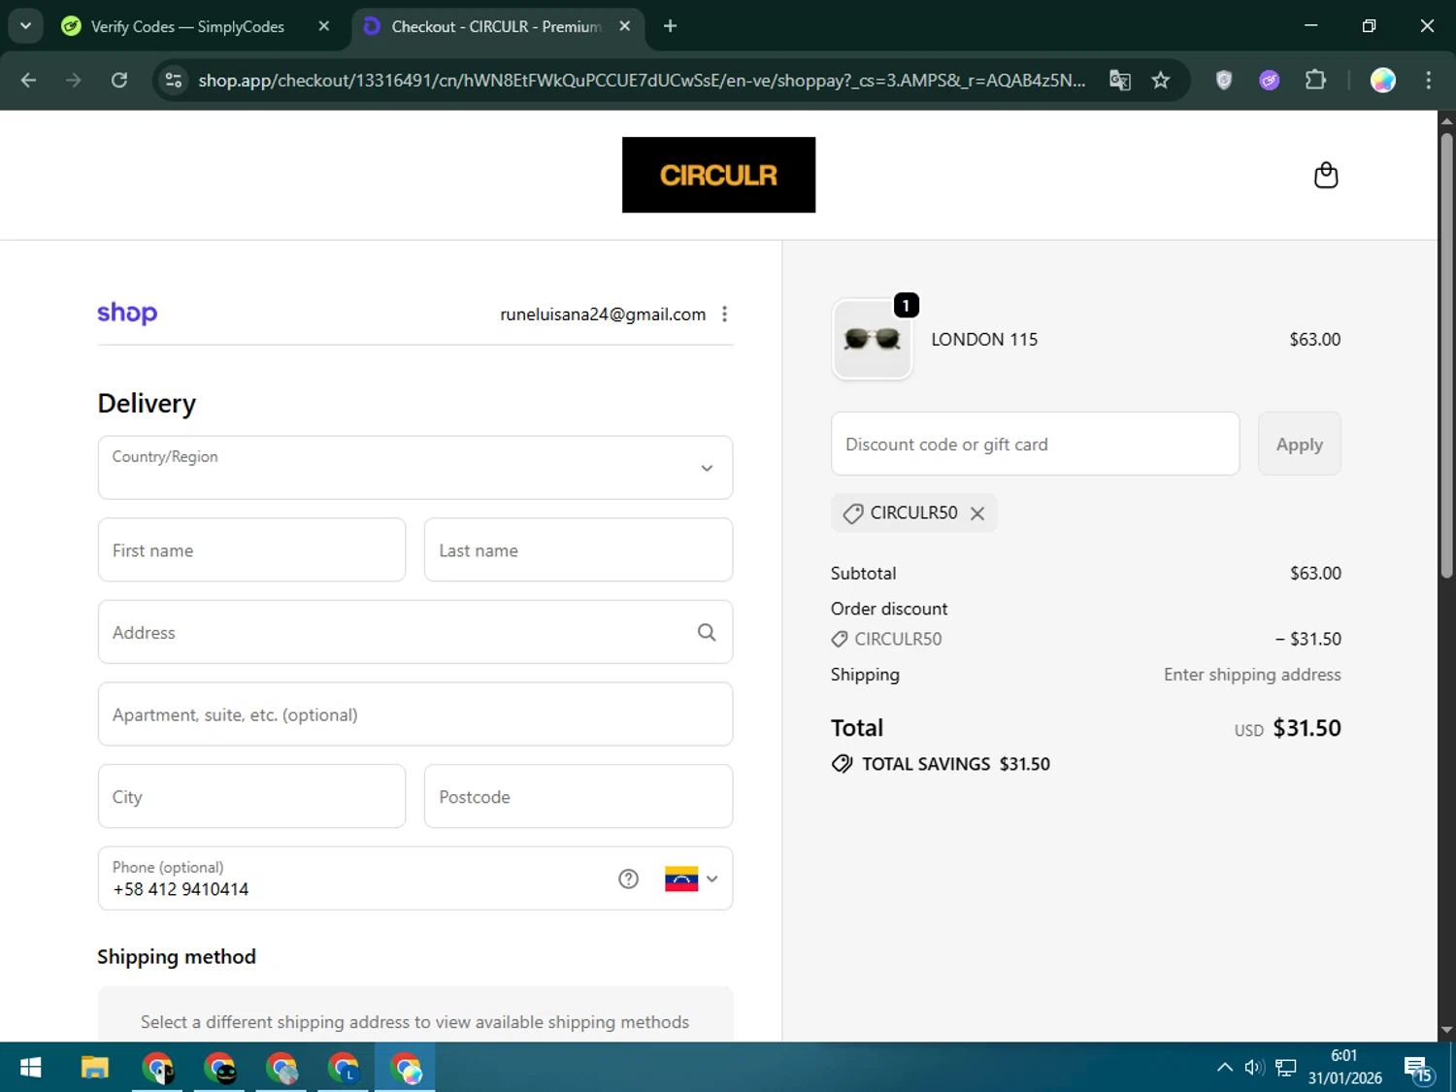Click the Enter shipping address text
The image size is (1456, 1092).
point(1252,675)
